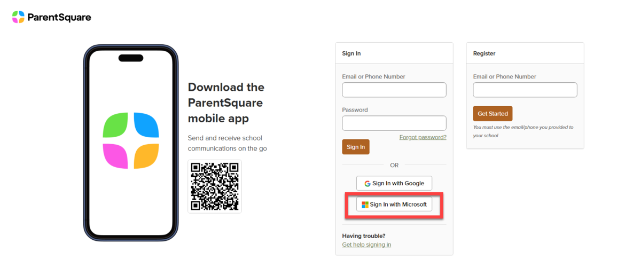Image resolution: width=641 pixels, height=267 pixels.
Task: Click 'Send and receive school communications' text
Action: point(228,143)
